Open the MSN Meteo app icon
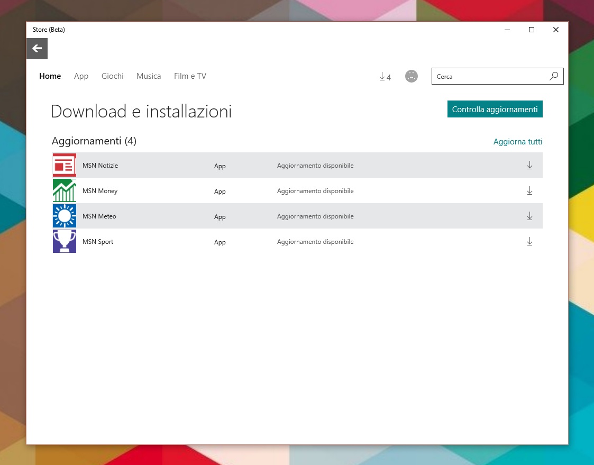This screenshot has width=594, height=465. (65, 216)
